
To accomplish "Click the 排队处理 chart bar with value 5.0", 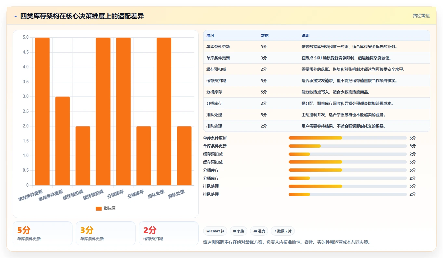I will pos(164,111).
